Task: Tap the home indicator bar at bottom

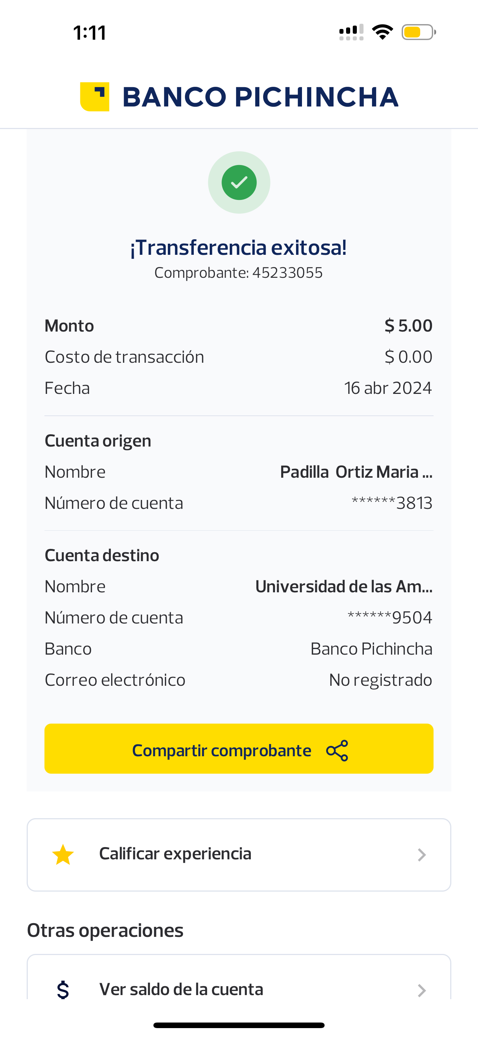Action: [x=239, y=1025]
